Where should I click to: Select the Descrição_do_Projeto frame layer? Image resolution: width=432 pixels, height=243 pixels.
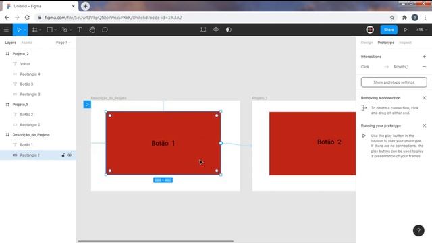point(38,135)
